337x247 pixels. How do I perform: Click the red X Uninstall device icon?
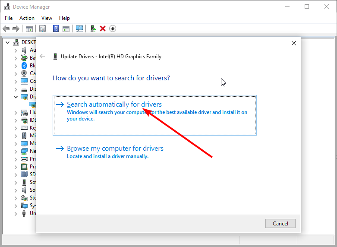[x=103, y=28]
